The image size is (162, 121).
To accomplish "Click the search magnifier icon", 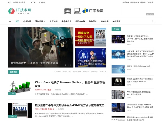I will pyautogui.click(x=153, y=22).
